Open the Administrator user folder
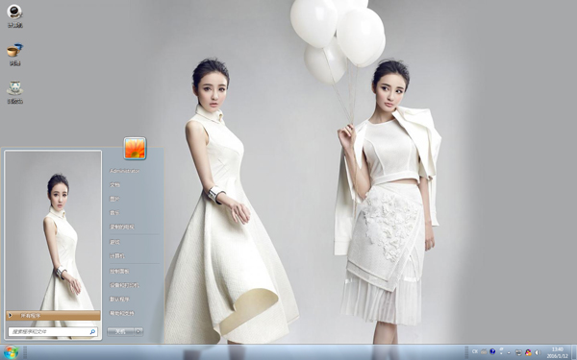Screen dimensions: 577x360 (124, 171)
